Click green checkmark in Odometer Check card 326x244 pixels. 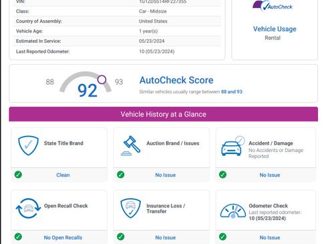pos(222,237)
